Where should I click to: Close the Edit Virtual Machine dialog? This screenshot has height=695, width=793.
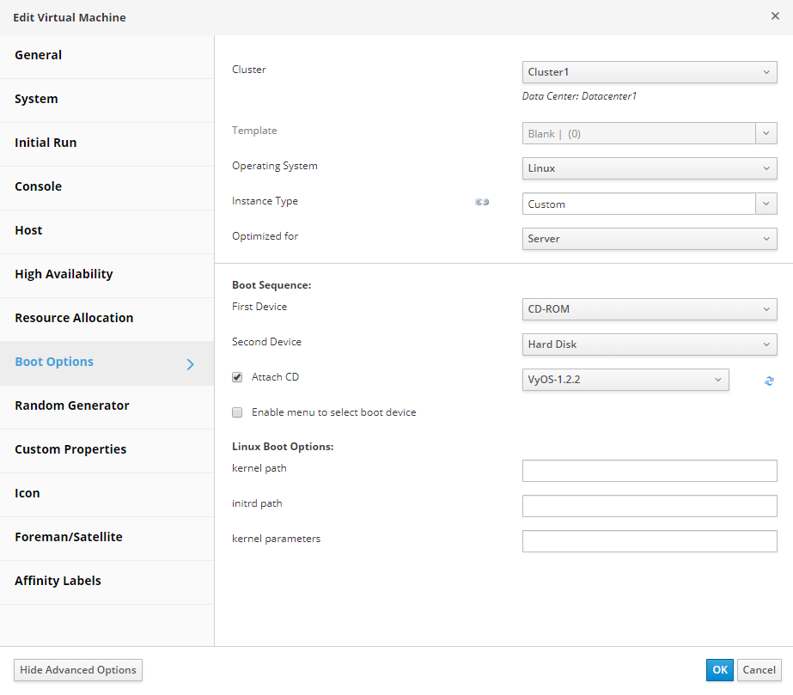pyautogui.click(x=775, y=16)
